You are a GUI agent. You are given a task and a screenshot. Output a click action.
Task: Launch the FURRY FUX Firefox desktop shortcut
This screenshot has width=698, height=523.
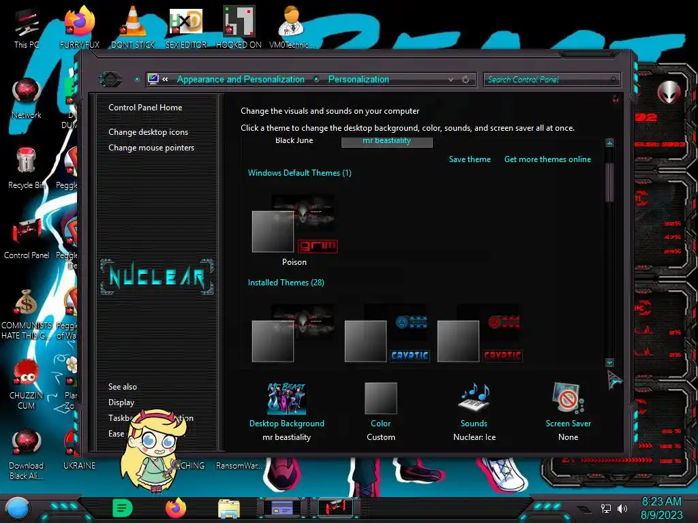79,28
